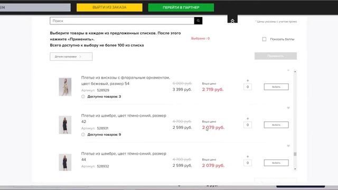Click the price '2 719 руб.'
This screenshot has height=190, width=338.
pos(213,89)
